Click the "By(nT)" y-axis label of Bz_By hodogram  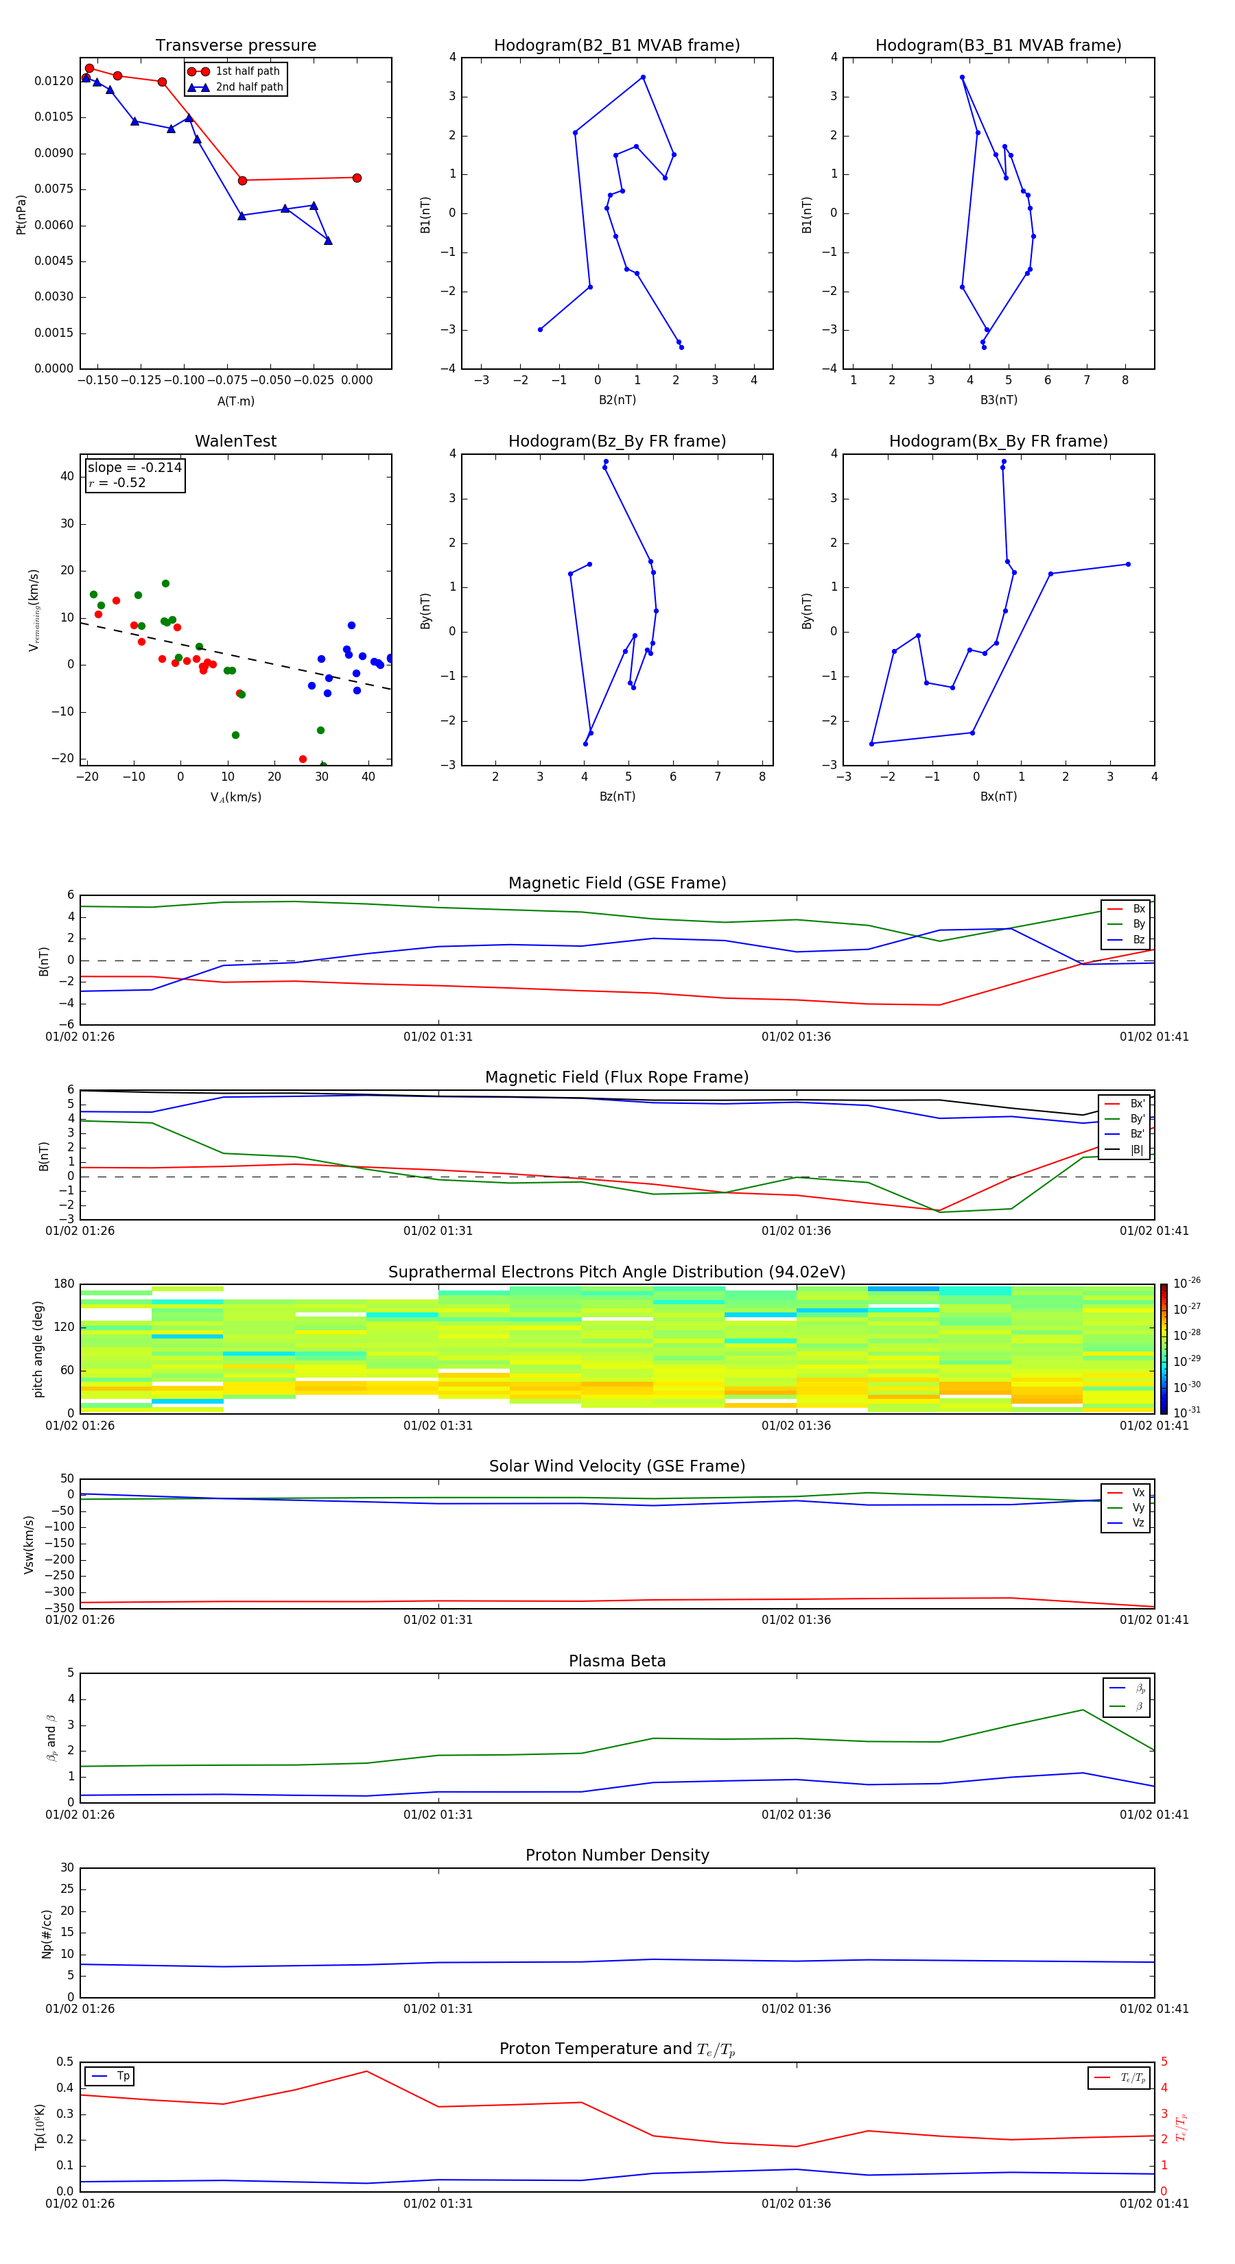click(425, 610)
